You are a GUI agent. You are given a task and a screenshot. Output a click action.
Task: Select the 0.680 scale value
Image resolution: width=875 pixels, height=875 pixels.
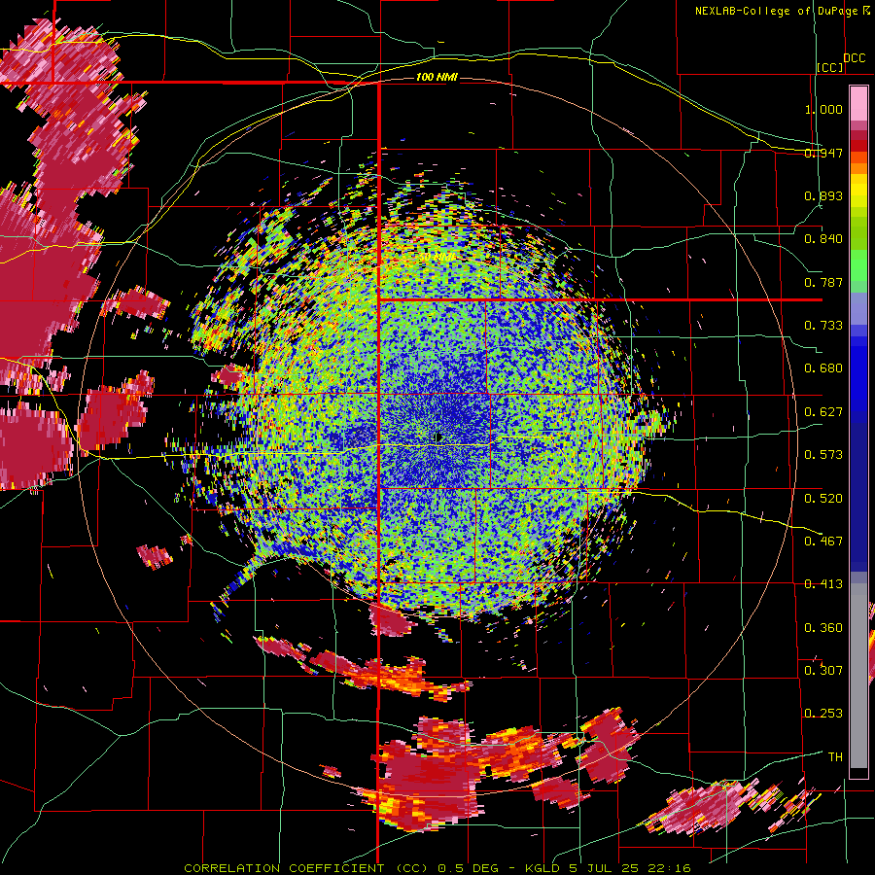823,368
